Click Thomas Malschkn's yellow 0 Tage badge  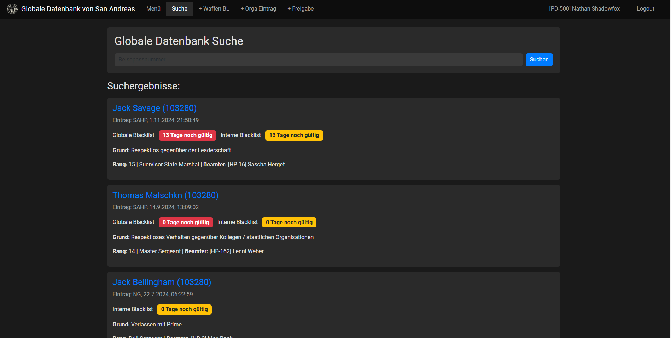click(289, 222)
